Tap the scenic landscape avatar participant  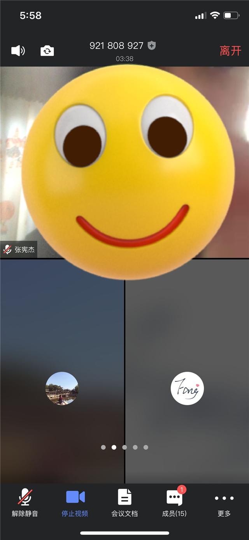tap(62, 388)
